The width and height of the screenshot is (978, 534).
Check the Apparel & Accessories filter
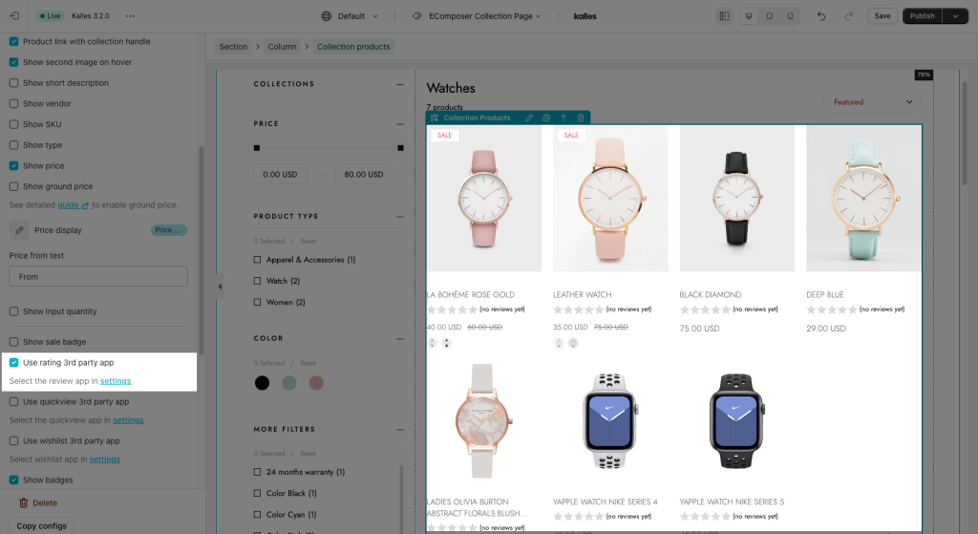click(x=257, y=260)
